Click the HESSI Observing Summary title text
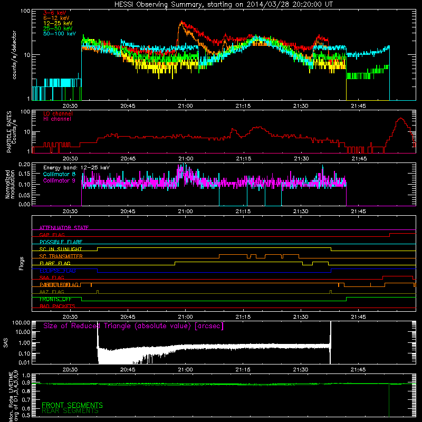 224,5
